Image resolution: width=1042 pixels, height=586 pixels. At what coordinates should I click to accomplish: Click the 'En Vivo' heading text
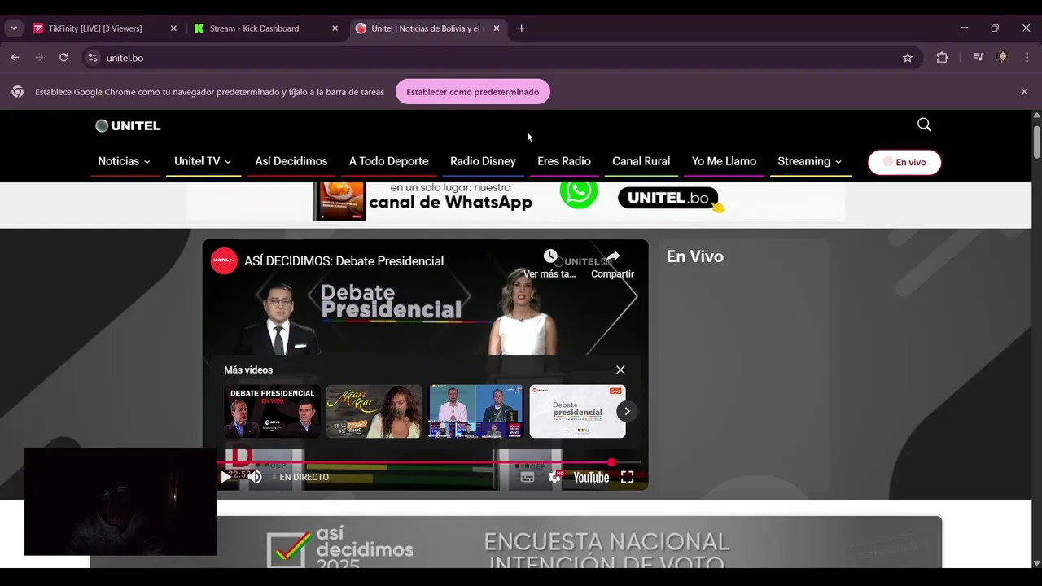click(x=695, y=256)
